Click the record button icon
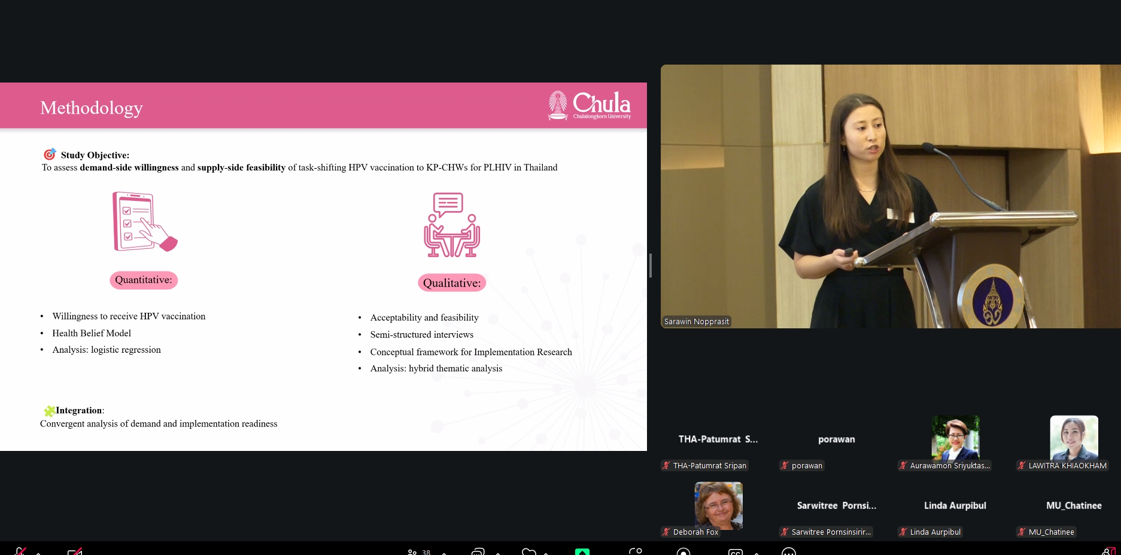1121x555 pixels. [x=683, y=551]
